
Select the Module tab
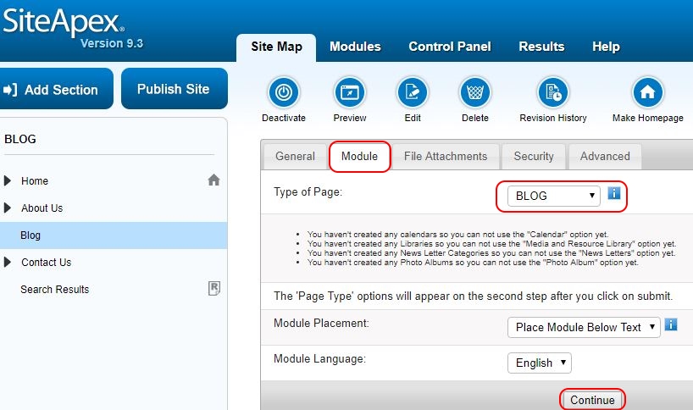360,157
